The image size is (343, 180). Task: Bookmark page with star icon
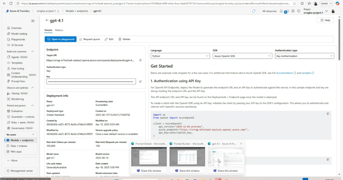[x=294, y=3]
